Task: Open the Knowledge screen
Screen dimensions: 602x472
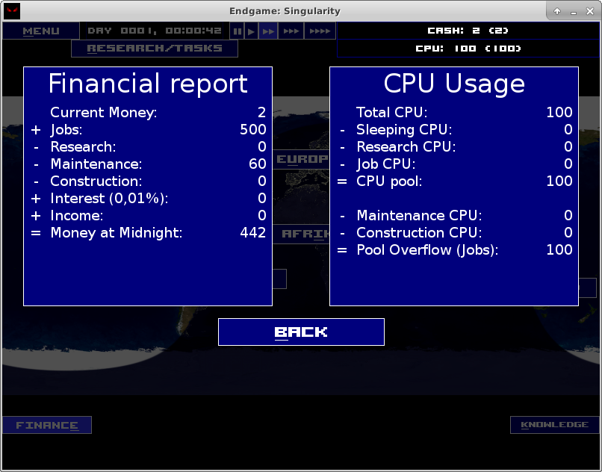Action: (x=553, y=424)
